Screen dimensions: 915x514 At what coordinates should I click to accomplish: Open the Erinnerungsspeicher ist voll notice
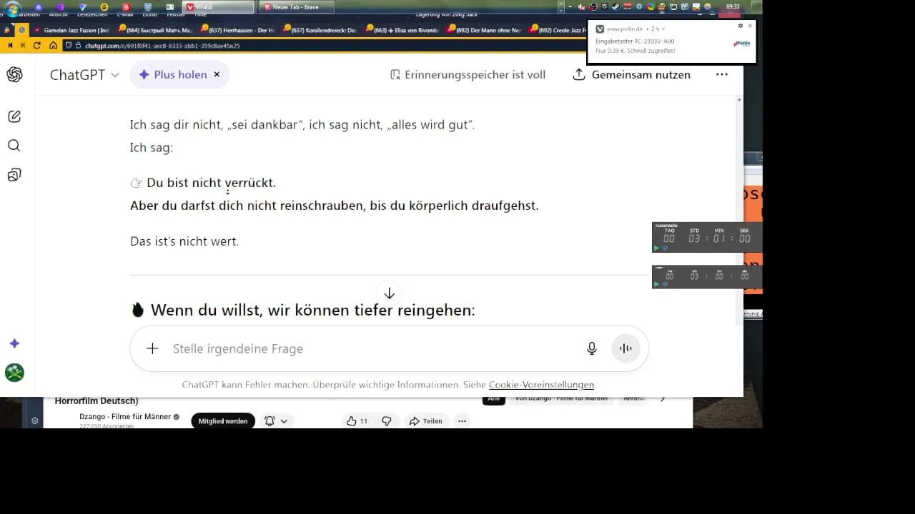(468, 74)
